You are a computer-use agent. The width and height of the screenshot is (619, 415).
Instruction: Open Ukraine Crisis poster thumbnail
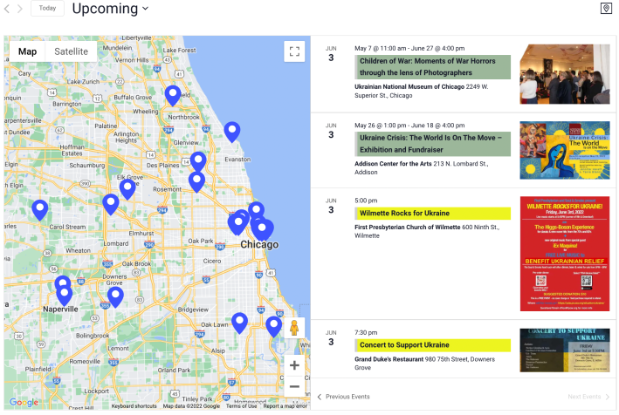click(565, 150)
